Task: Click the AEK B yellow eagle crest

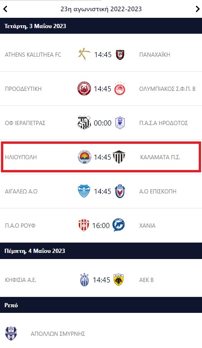Action: [118, 280]
